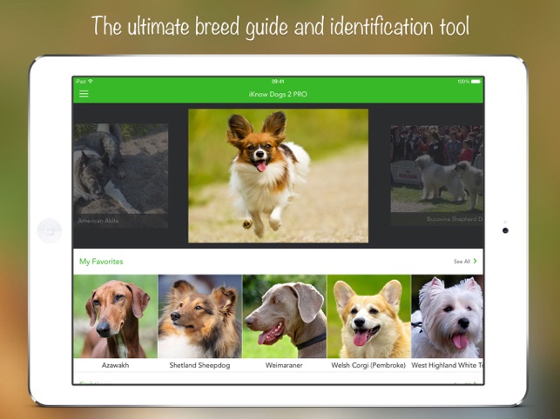Click the Weimaraner breed name label

coord(284,366)
